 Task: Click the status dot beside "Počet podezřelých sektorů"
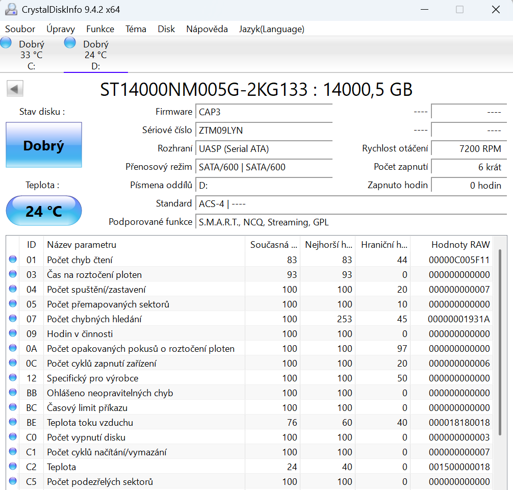coord(12,481)
